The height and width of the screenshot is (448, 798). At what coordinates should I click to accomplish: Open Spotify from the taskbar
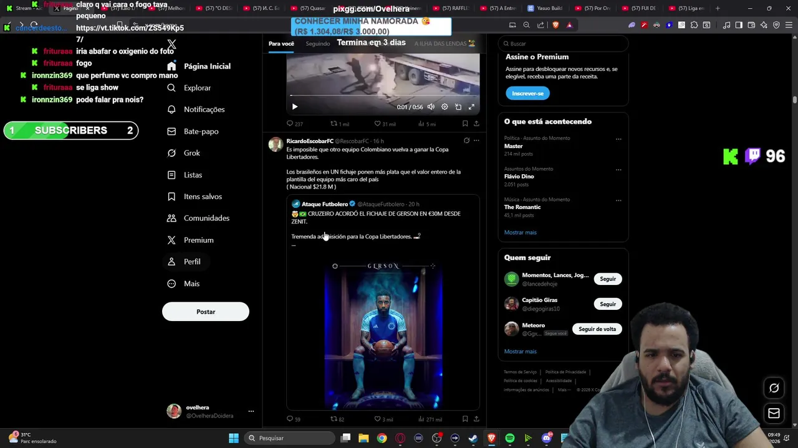[x=509, y=438]
